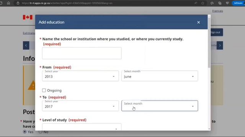This screenshot has height=137, width=245.
Task: Go to next step with right arrow
Action: [220, 45]
